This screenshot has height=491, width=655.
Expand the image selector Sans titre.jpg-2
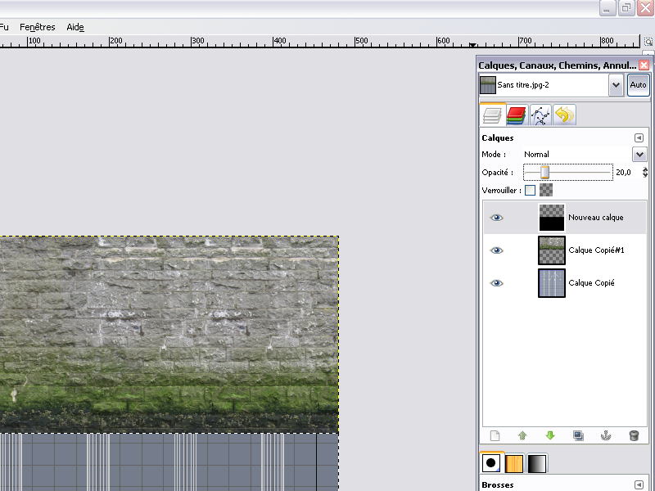tap(616, 85)
